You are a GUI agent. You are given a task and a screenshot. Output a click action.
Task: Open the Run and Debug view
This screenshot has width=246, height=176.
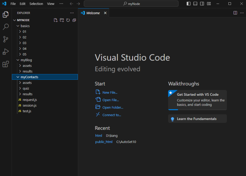pyautogui.click(x=6, y=51)
